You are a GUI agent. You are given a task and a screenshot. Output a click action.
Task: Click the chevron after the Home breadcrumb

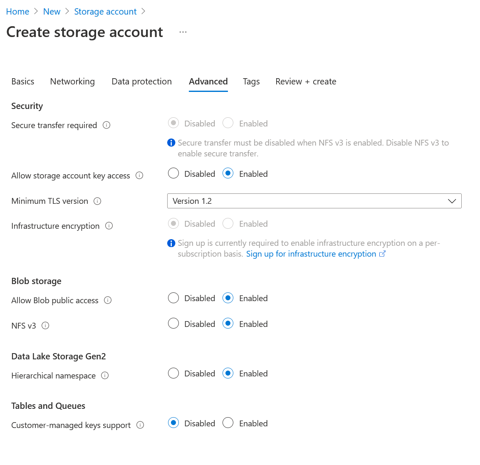click(x=35, y=11)
